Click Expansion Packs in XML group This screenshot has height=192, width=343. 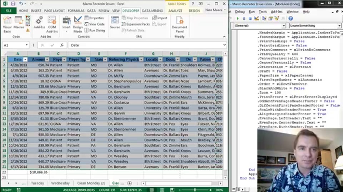136,24
